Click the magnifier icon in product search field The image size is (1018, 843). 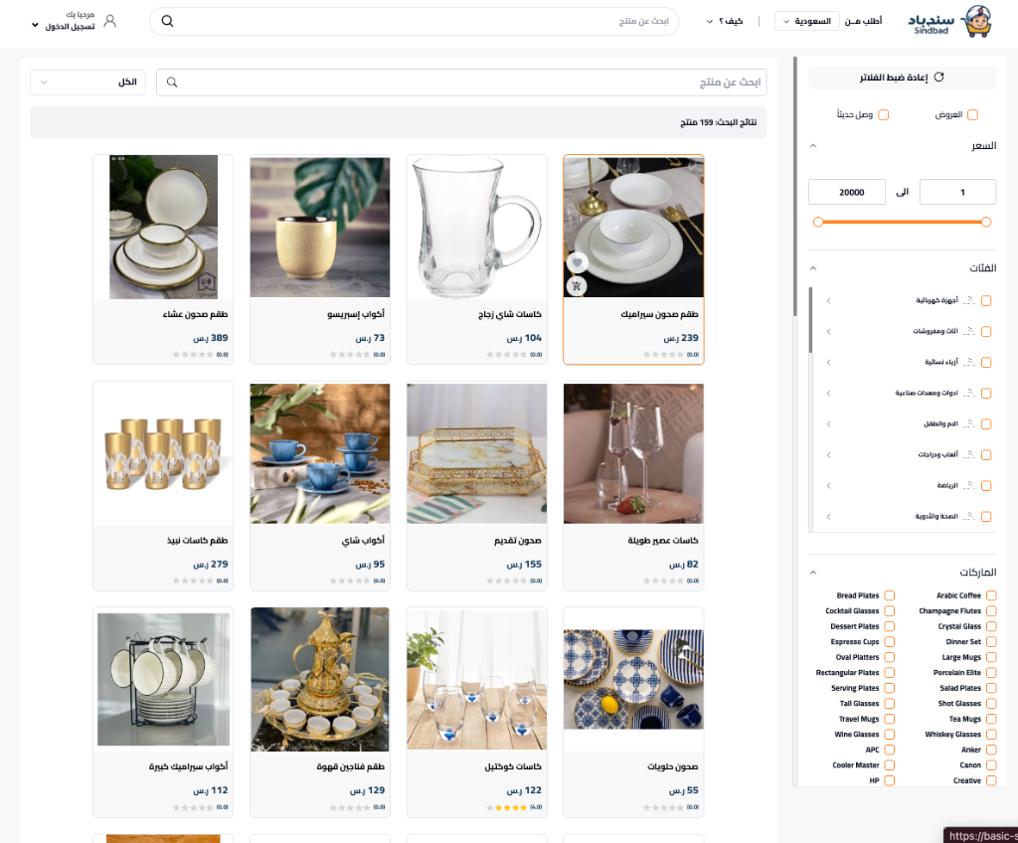[x=172, y=83]
